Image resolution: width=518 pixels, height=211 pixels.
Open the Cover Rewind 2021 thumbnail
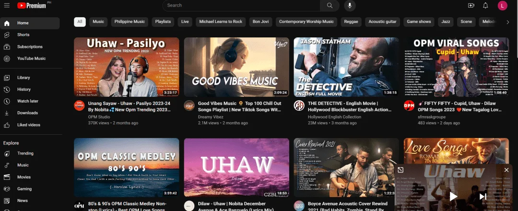346,168
